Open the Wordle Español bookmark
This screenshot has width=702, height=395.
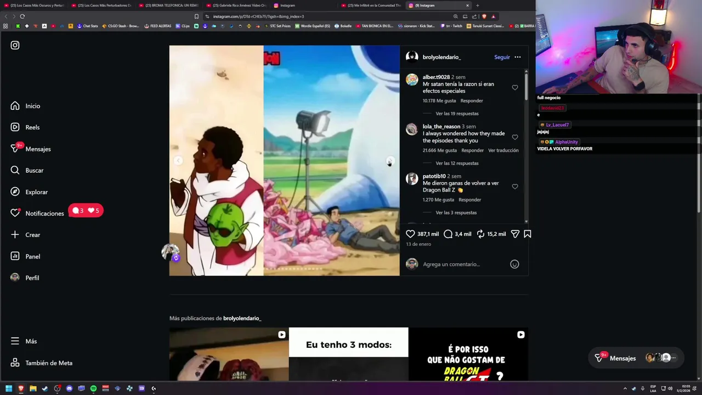313,26
